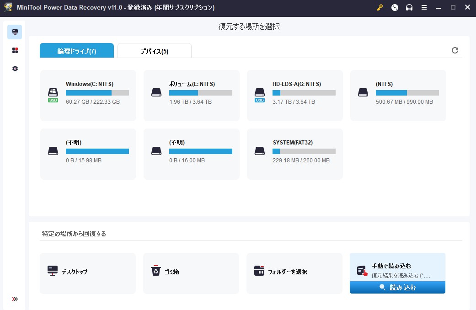The width and height of the screenshot is (476, 310).
Task: Click the drive icon of the 16.00 MB unknown partition
Action: click(x=156, y=151)
